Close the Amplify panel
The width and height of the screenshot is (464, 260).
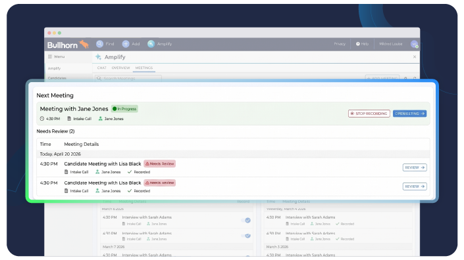[414, 56]
